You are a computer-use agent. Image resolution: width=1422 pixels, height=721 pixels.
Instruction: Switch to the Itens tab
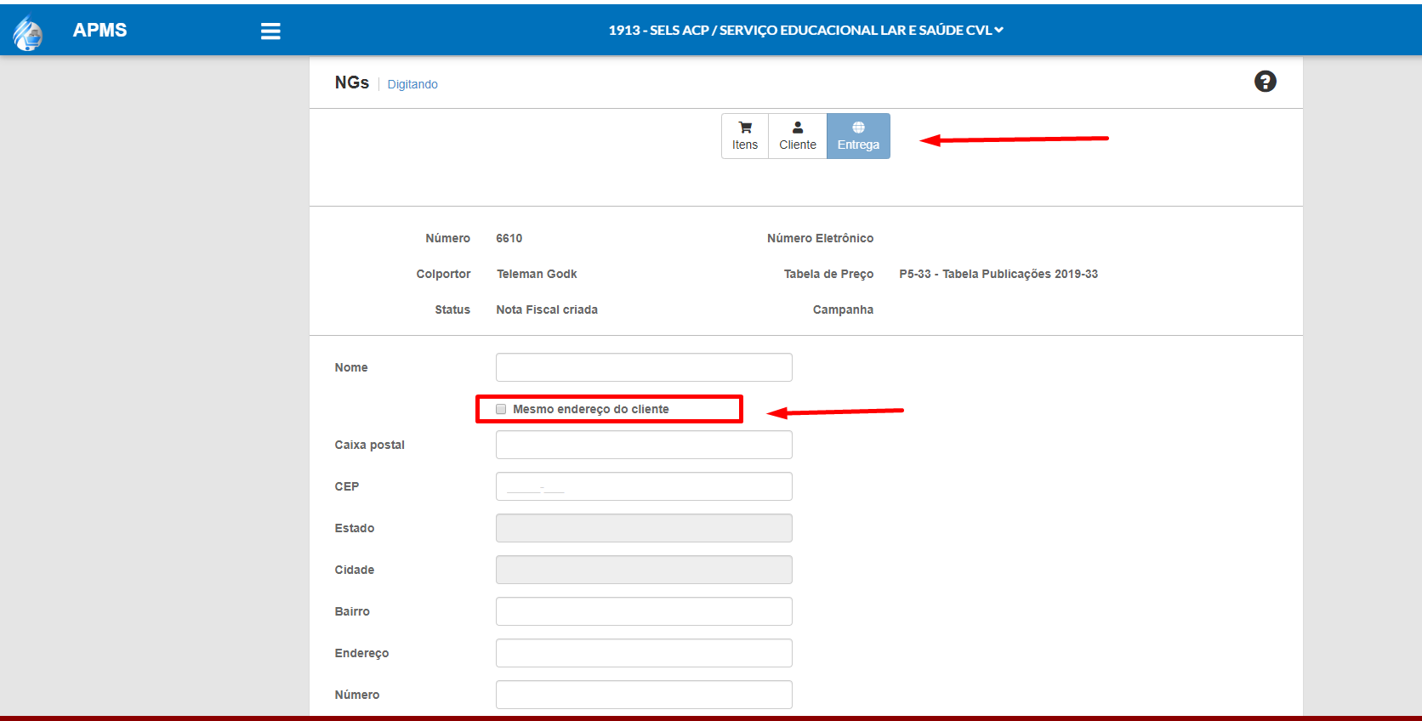pos(745,136)
